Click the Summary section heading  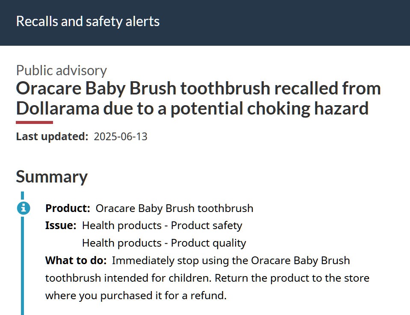coord(52,177)
